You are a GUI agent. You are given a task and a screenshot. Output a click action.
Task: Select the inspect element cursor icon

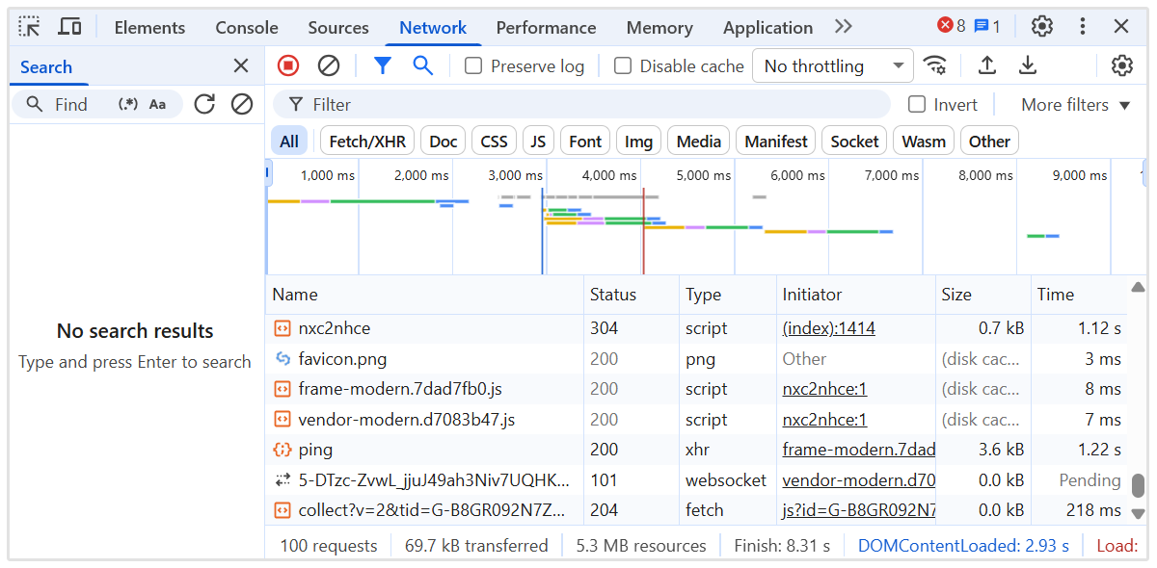point(29,26)
